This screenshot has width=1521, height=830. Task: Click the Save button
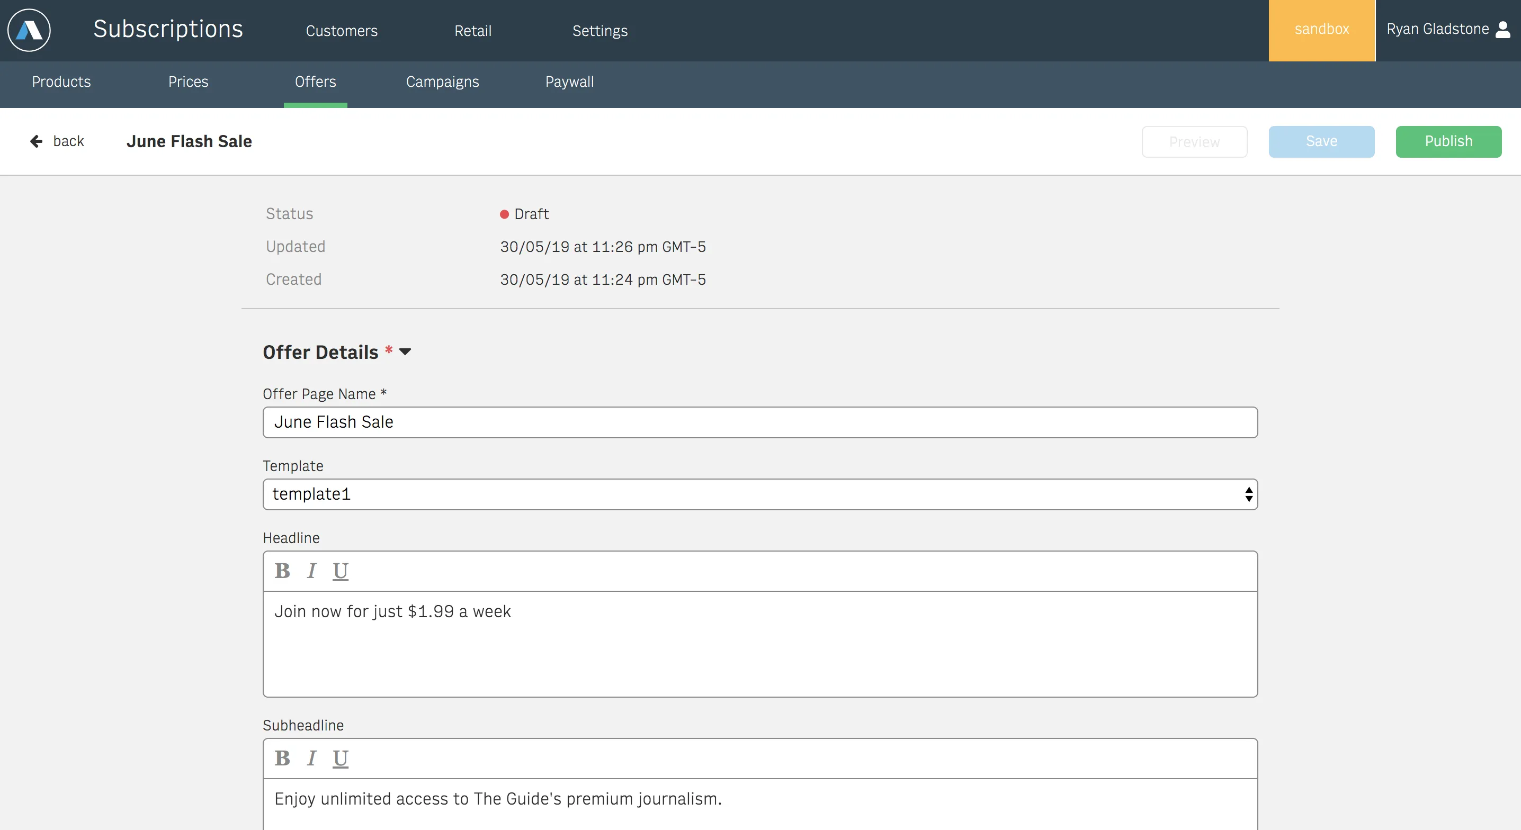(1322, 141)
